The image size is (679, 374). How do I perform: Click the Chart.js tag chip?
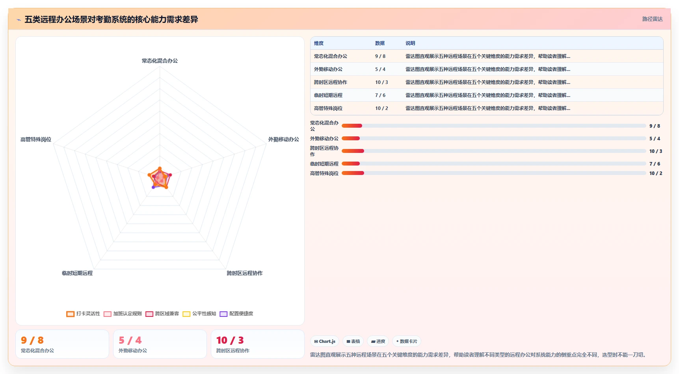(325, 341)
